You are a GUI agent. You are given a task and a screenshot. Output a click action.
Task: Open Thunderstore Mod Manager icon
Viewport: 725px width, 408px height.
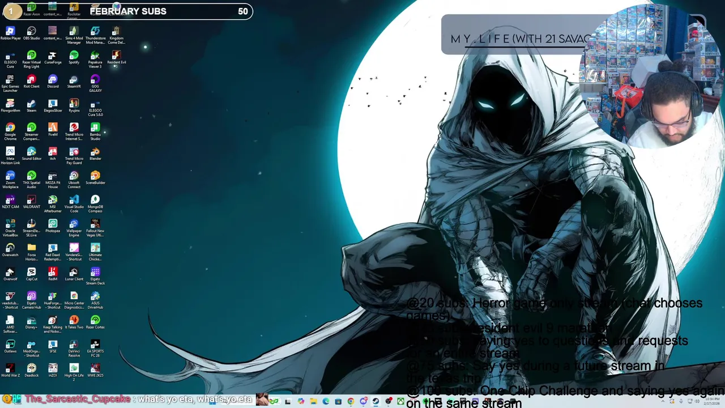tap(95, 35)
